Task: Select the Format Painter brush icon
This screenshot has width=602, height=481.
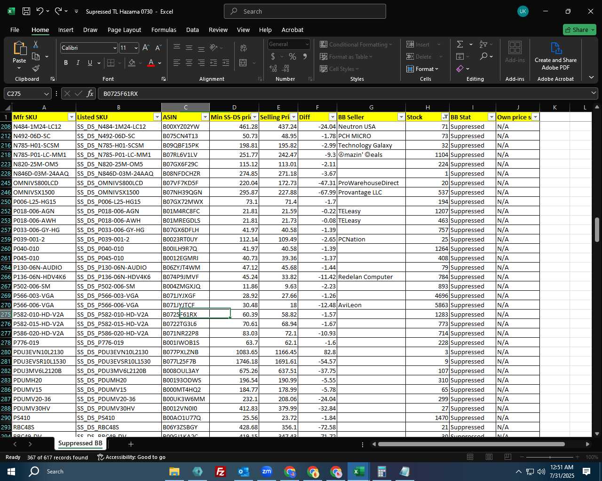Action: click(36, 69)
